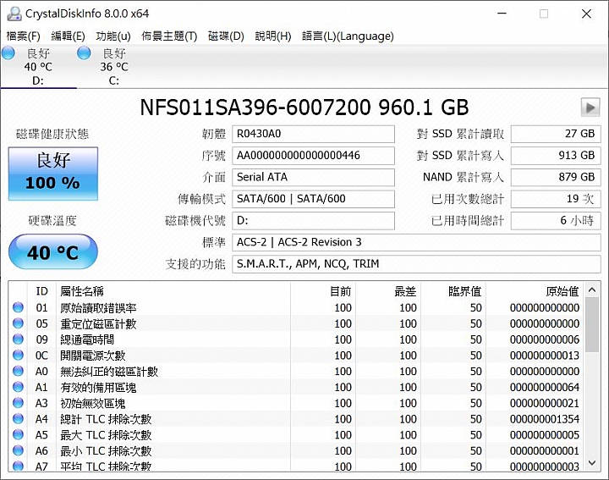This screenshot has height=480, width=609.
Task: Click the standard field ACS-2 Revision 3
Action: [x=416, y=242]
